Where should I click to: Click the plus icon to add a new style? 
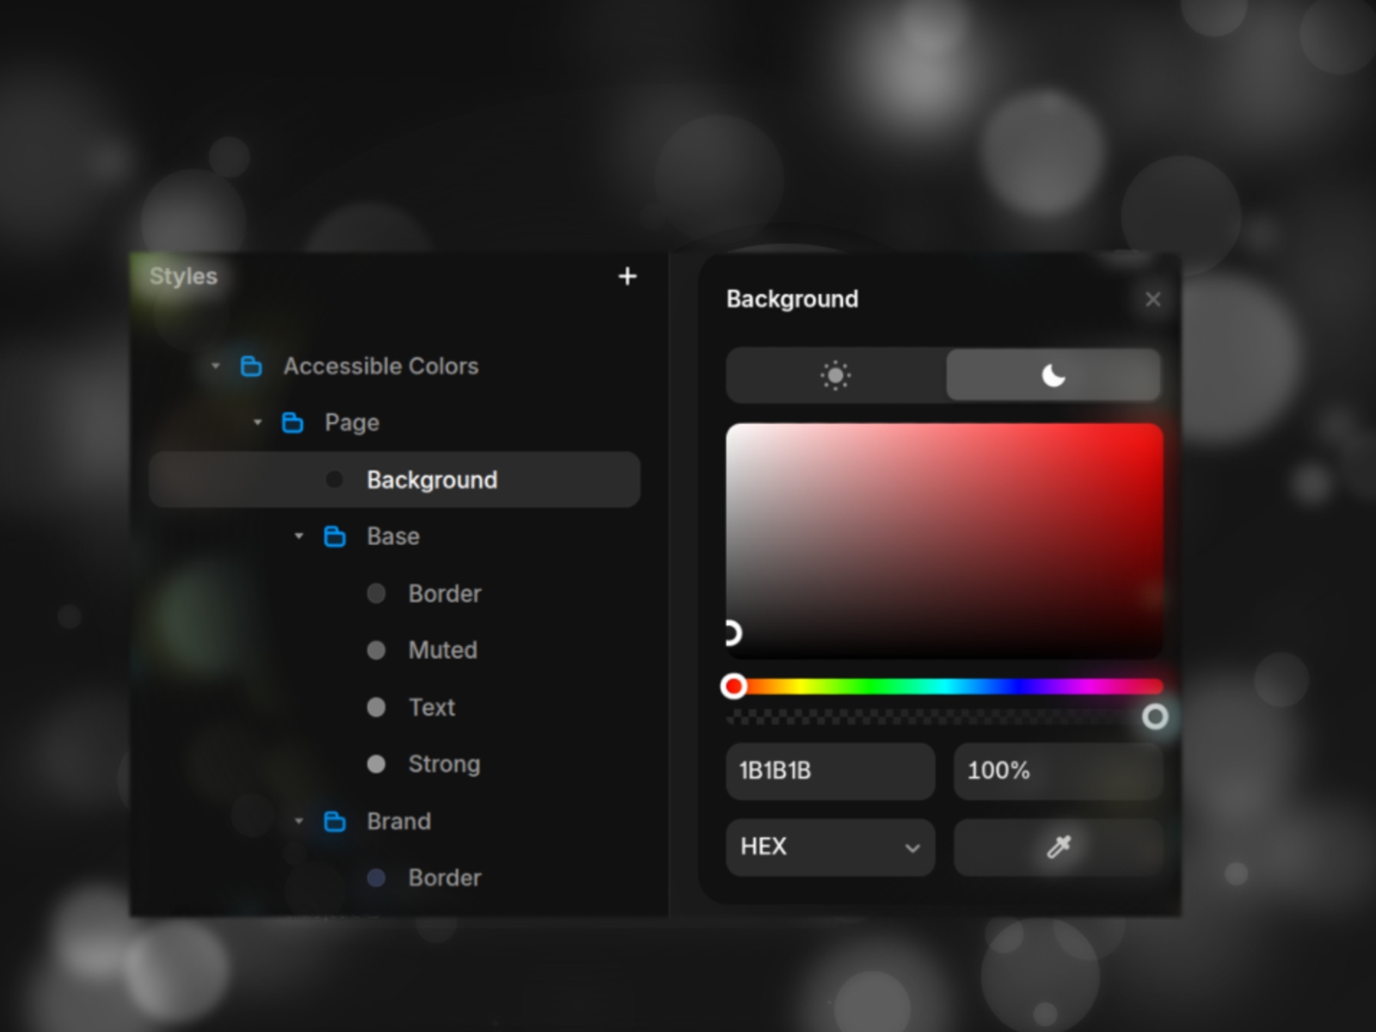[628, 276]
